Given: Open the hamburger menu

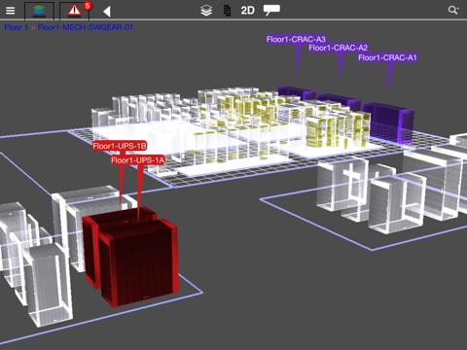Looking at the screenshot, I should tap(11, 11).
